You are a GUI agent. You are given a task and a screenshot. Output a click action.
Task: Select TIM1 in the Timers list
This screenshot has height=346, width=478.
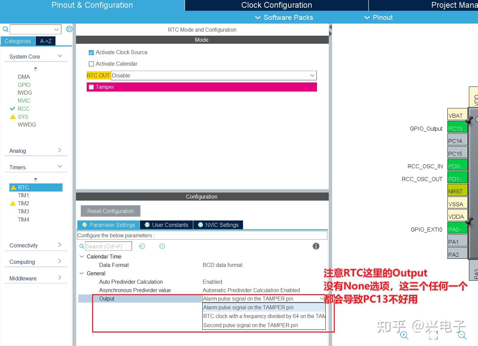tap(24, 195)
